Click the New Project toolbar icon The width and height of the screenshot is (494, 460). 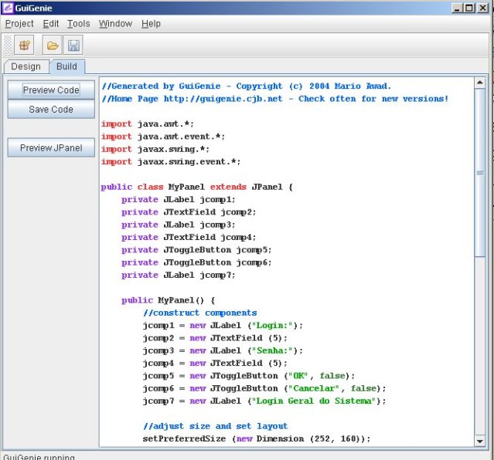pos(24,46)
